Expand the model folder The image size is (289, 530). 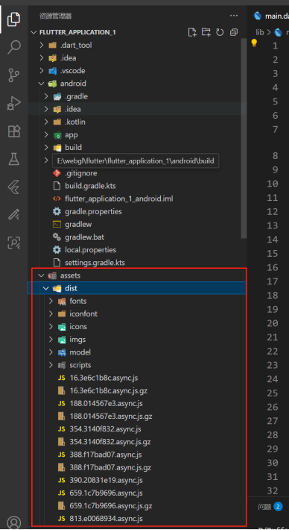coord(51,352)
